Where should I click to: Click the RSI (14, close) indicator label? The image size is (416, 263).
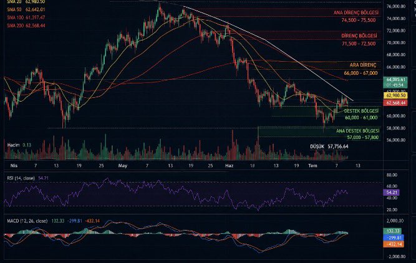pos(27,178)
